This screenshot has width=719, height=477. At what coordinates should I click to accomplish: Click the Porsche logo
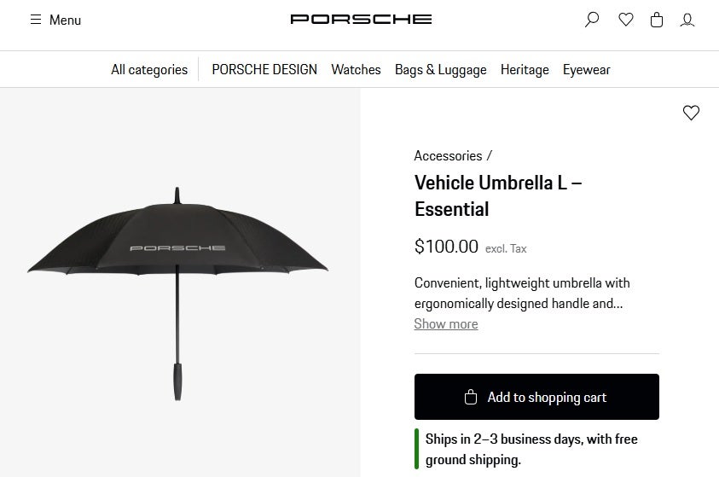click(361, 19)
